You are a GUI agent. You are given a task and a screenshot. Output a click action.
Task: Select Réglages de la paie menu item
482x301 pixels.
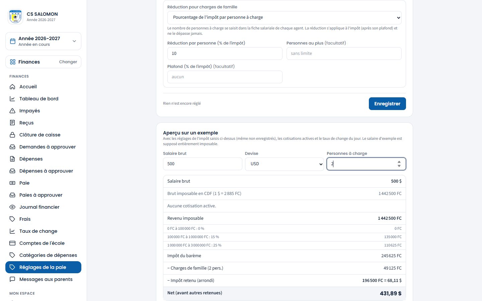tap(43, 267)
